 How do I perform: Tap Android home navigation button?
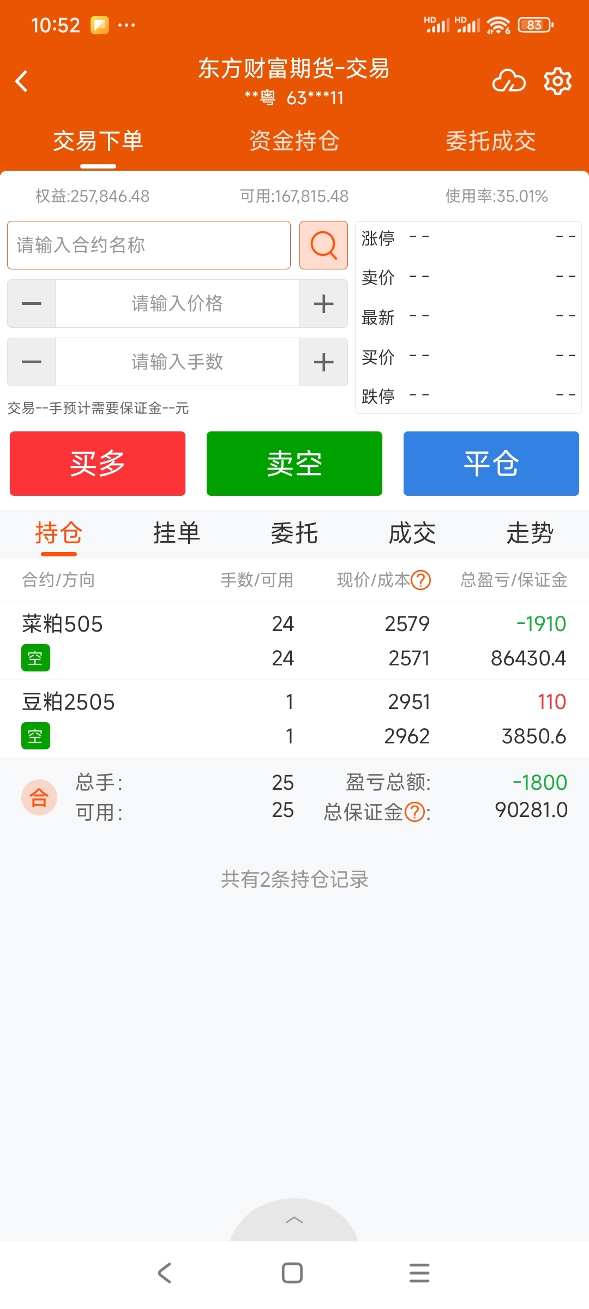[x=292, y=1273]
